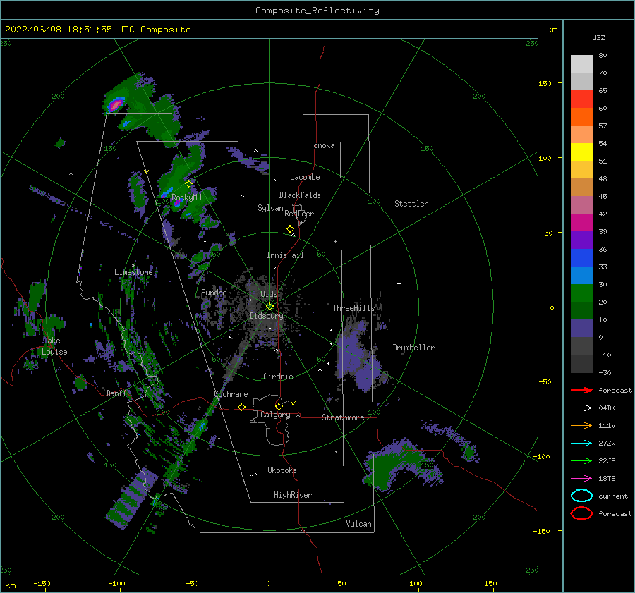The image size is (635, 593).
Task: Pick the dark orange 57-60 dBZ swatch
Action: click(x=581, y=117)
